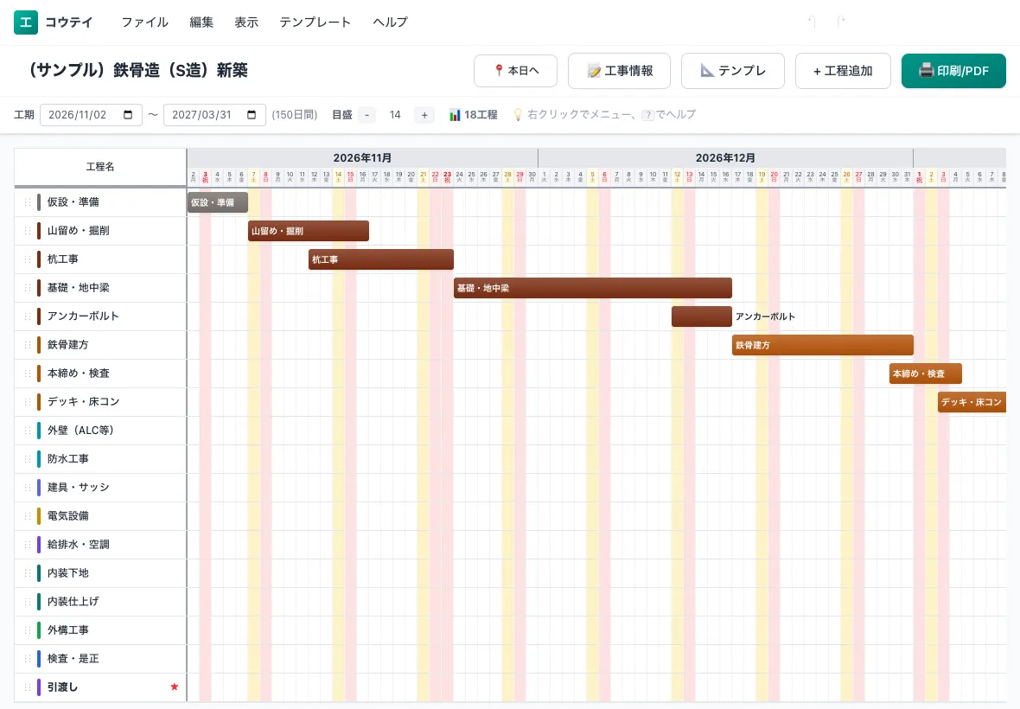Click the テンプレ button
1020x709 pixels.
tap(733, 70)
